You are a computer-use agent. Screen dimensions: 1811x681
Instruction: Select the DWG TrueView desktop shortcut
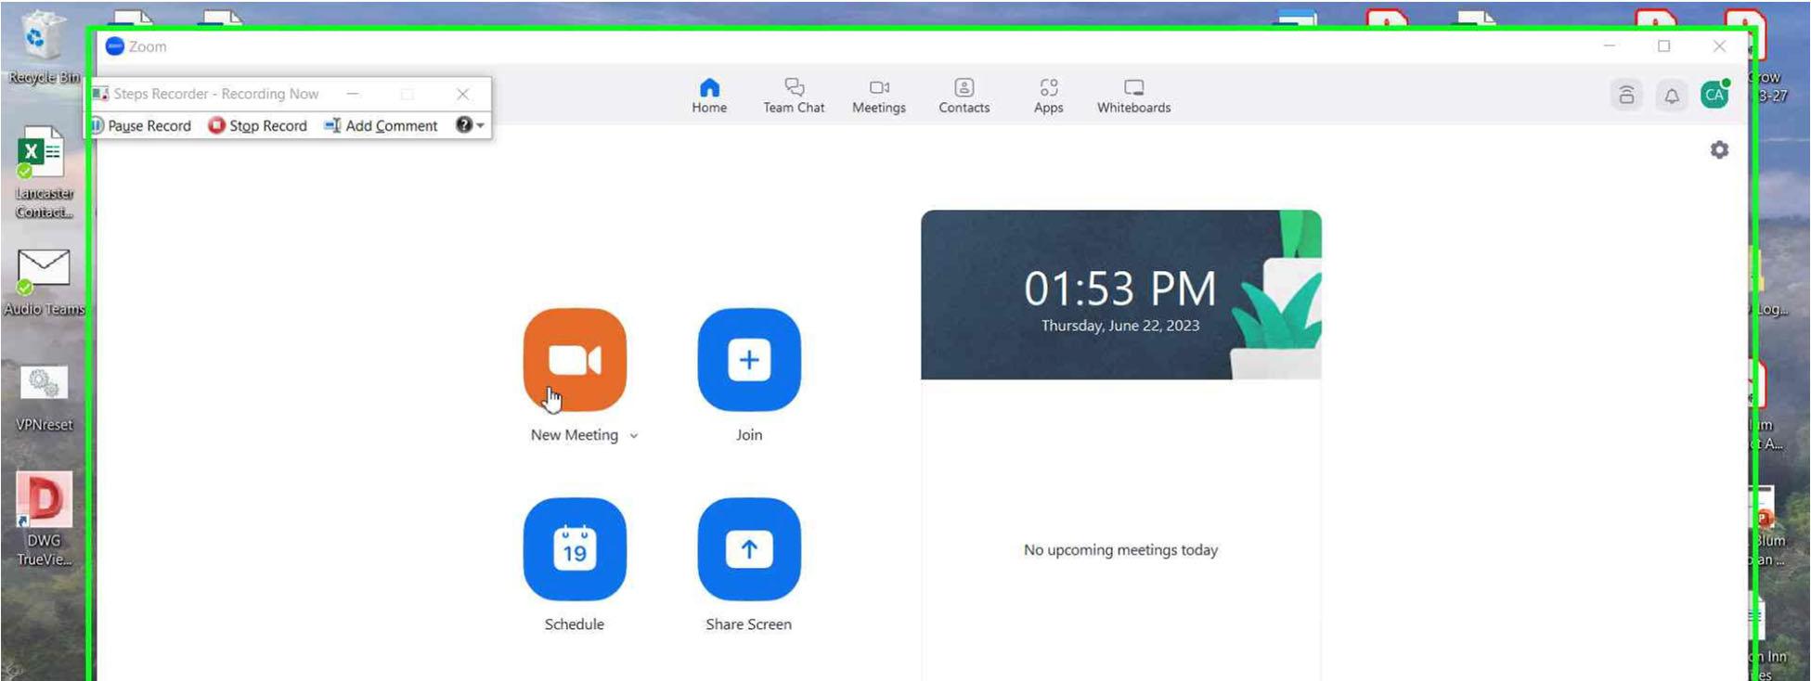click(x=44, y=520)
